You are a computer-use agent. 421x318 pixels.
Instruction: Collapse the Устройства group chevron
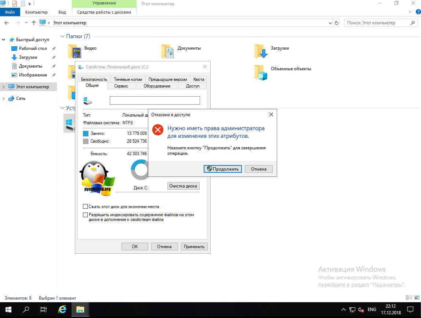tap(62, 108)
